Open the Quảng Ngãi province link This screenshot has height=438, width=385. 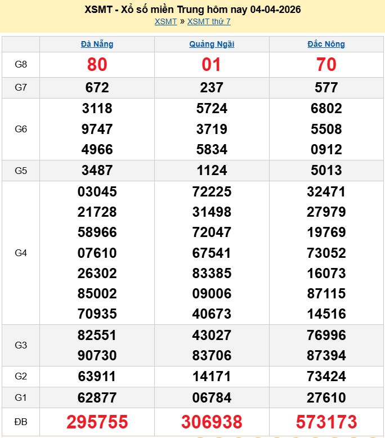212,44
